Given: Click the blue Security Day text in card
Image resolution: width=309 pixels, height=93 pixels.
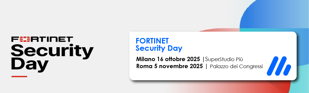Looking at the screenshot, I should (x=159, y=48).
